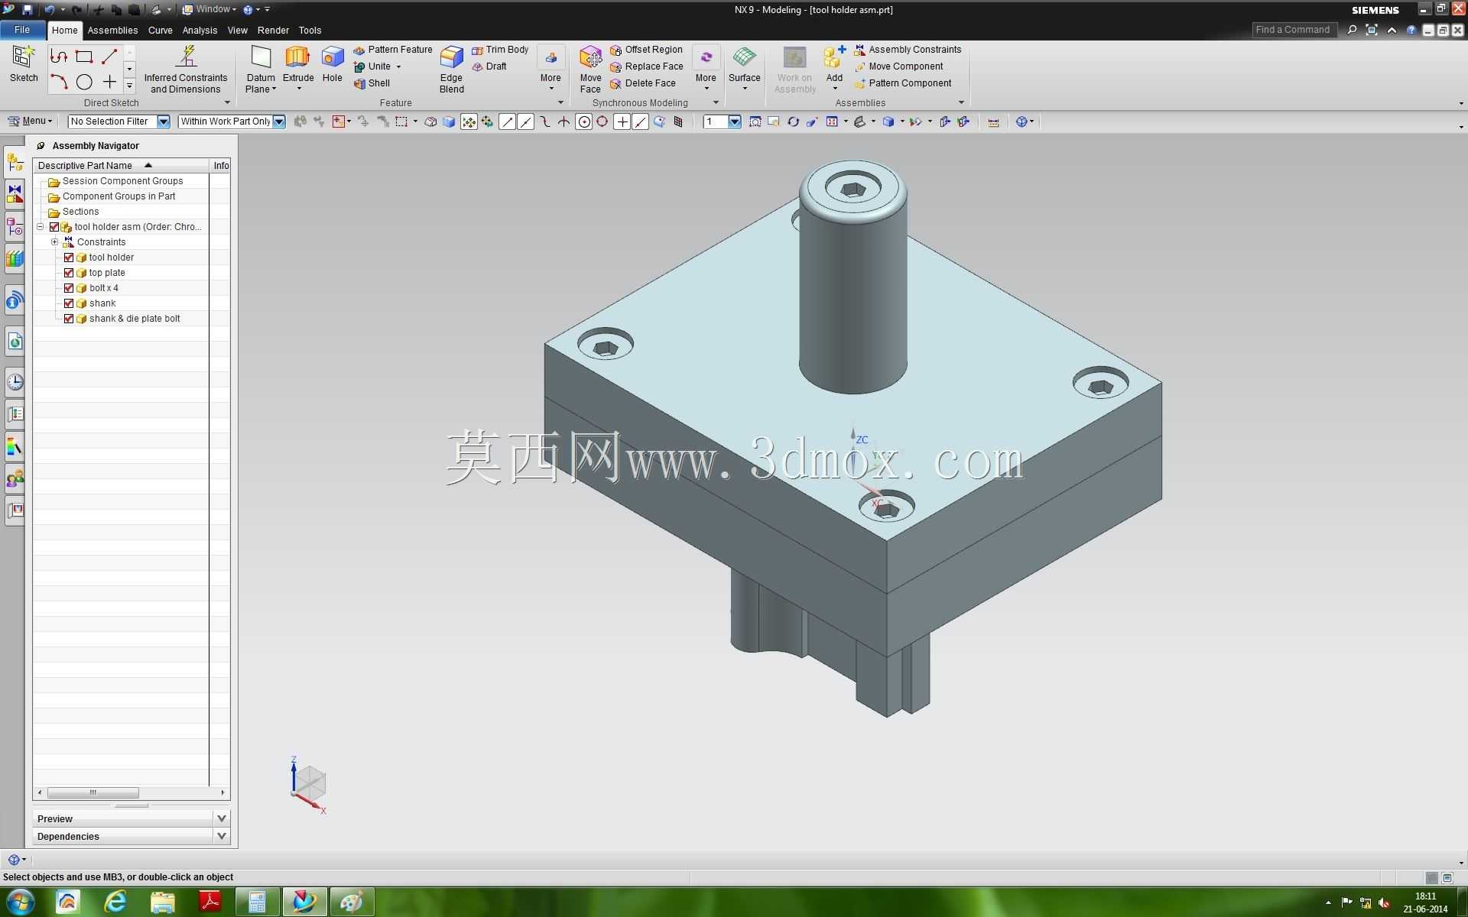Start the Extrude feature
The height and width of the screenshot is (917, 1468).
click(297, 64)
